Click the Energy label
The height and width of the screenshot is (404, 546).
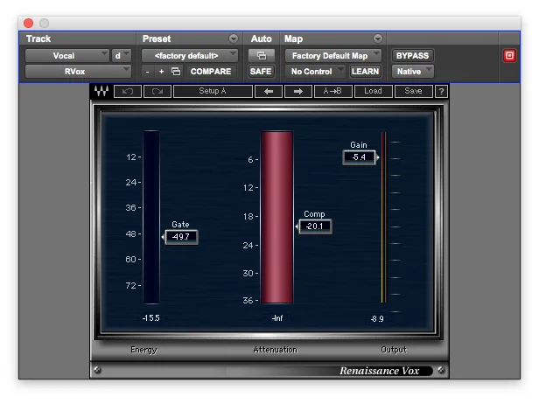(143, 350)
